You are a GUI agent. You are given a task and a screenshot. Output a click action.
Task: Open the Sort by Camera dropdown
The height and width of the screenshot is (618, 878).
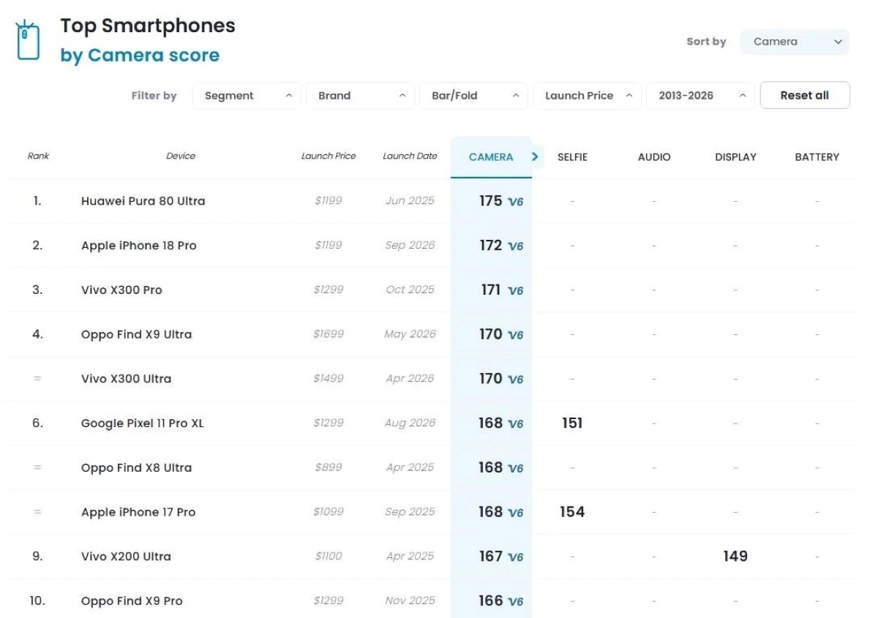tap(795, 42)
